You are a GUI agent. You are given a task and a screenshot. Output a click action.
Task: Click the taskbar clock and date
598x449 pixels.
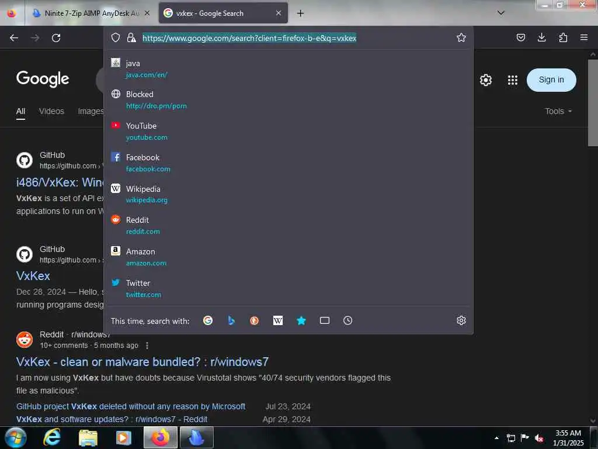[x=568, y=438]
